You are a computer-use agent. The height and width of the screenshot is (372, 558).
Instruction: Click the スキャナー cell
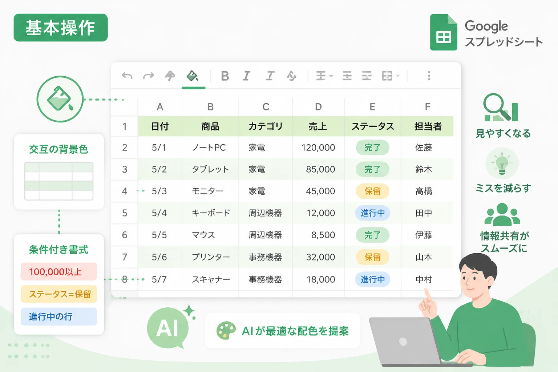tap(210, 279)
